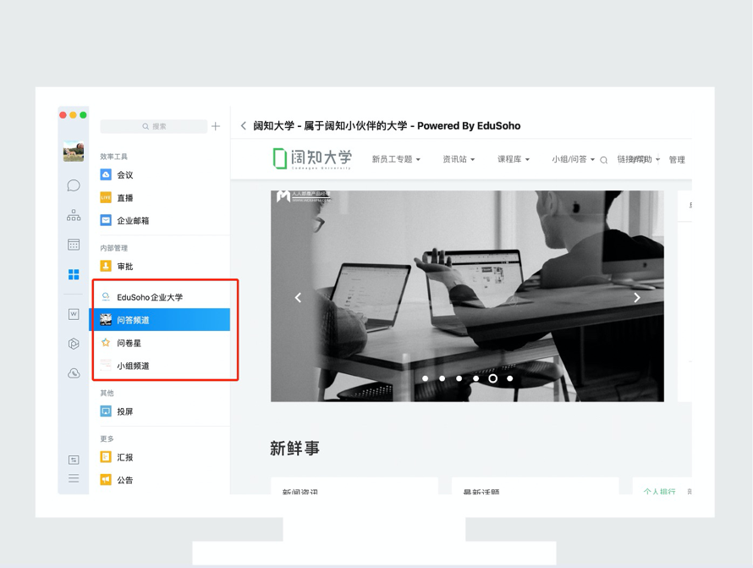Click the 个人排行 link
This screenshot has width=753, height=568.
point(658,492)
